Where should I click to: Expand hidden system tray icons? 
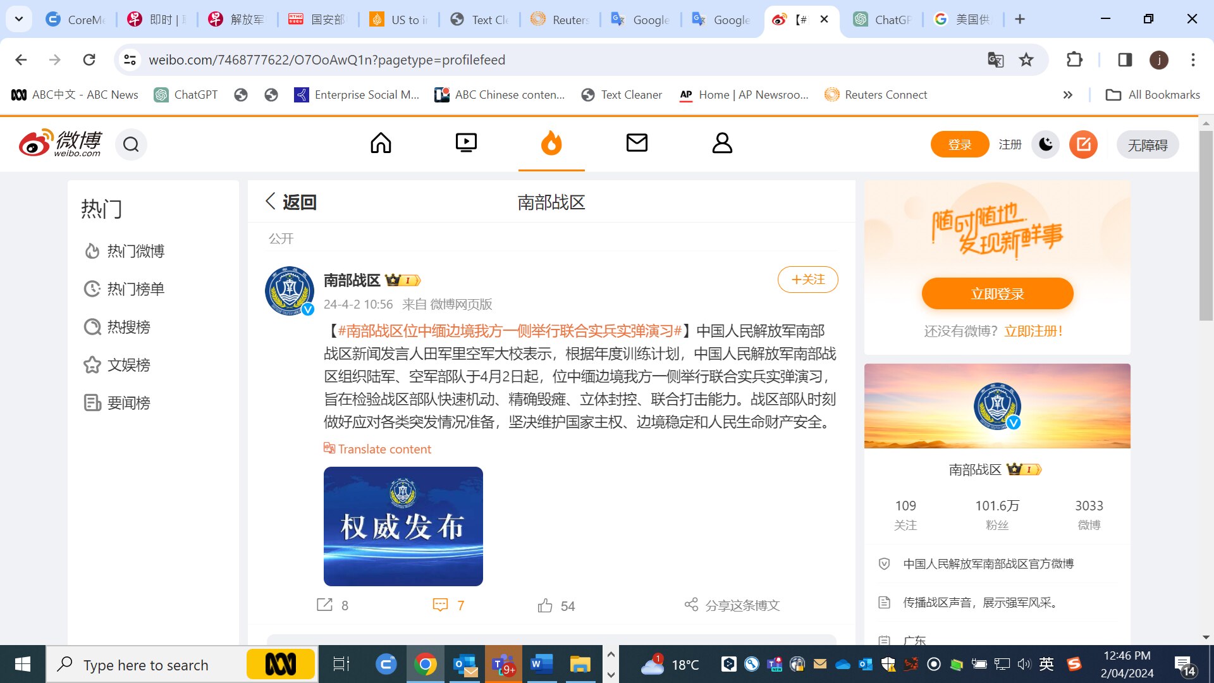coord(611,655)
